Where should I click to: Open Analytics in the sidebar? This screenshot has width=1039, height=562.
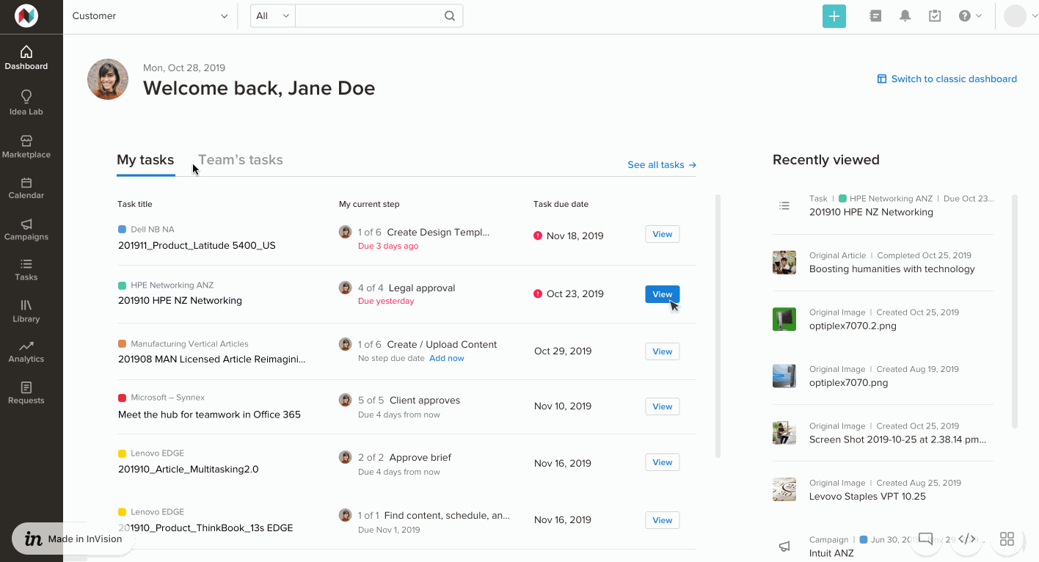pyautogui.click(x=26, y=351)
